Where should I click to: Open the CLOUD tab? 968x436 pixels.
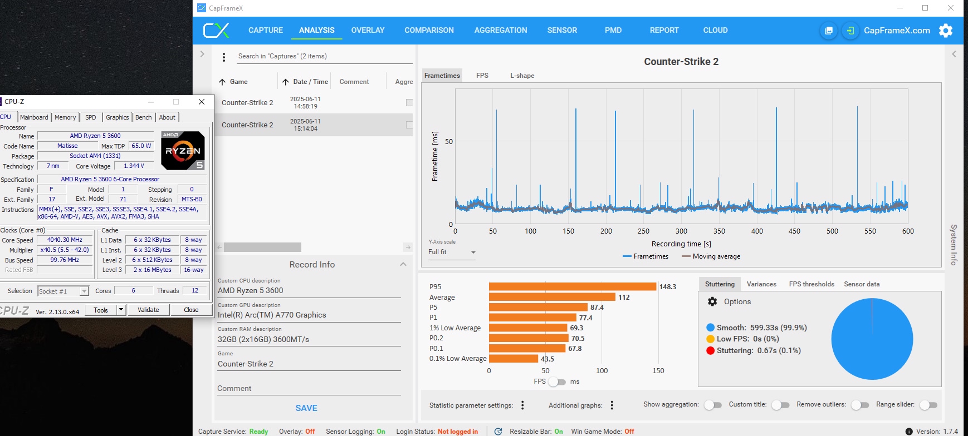(715, 31)
